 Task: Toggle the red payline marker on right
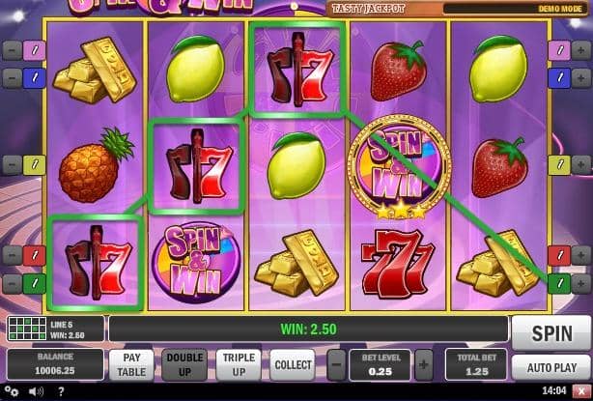pos(559,255)
